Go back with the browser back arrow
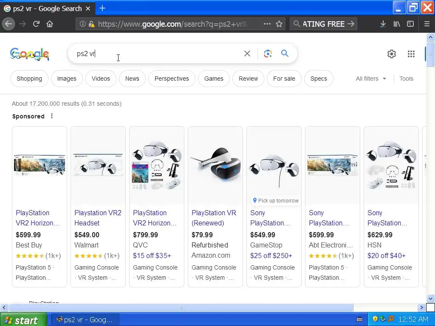435x326 pixels. coord(8,24)
